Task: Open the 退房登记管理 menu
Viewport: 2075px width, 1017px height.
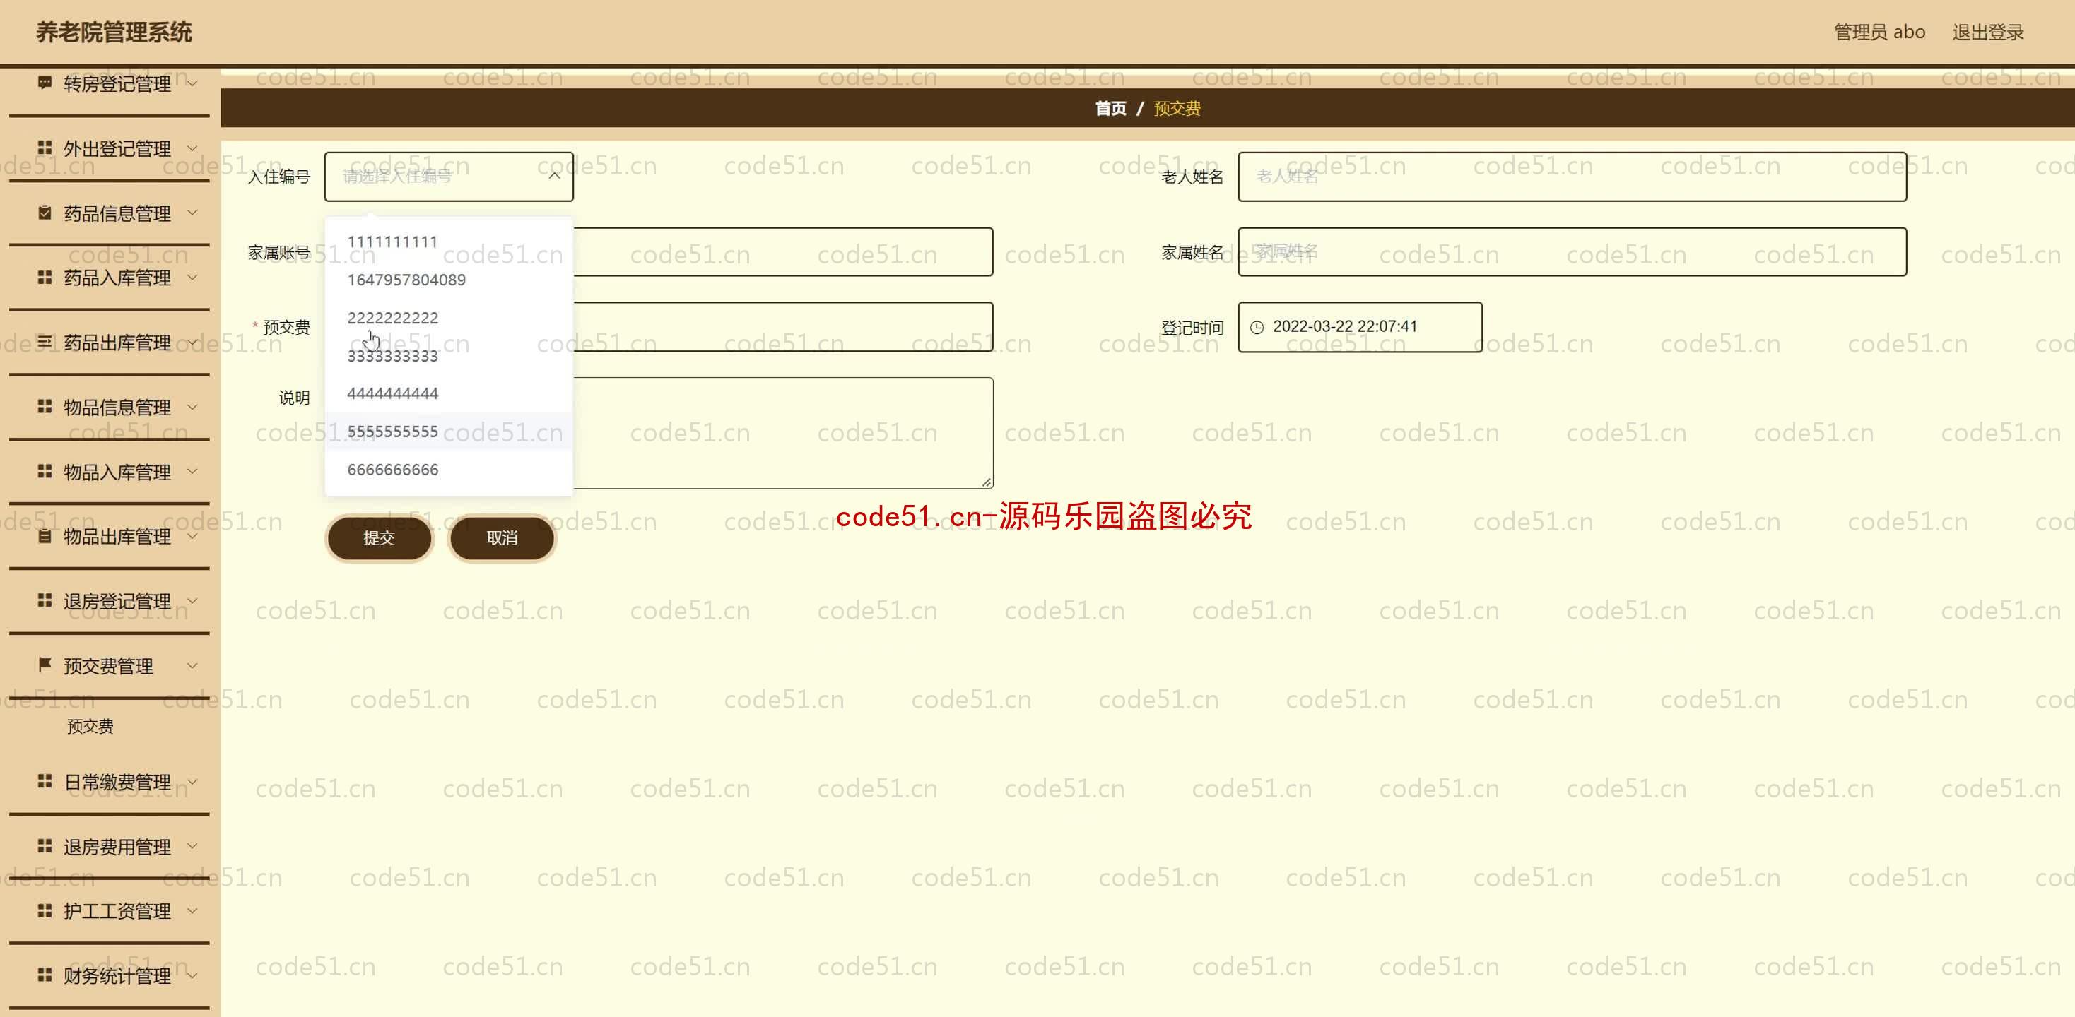Action: pyautogui.click(x=110, y=601)
